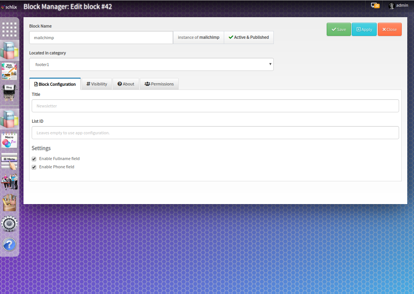This screenshot has width=414, height=294.
Task: Click the 'Block Name' label
Action: coord(40,26)
